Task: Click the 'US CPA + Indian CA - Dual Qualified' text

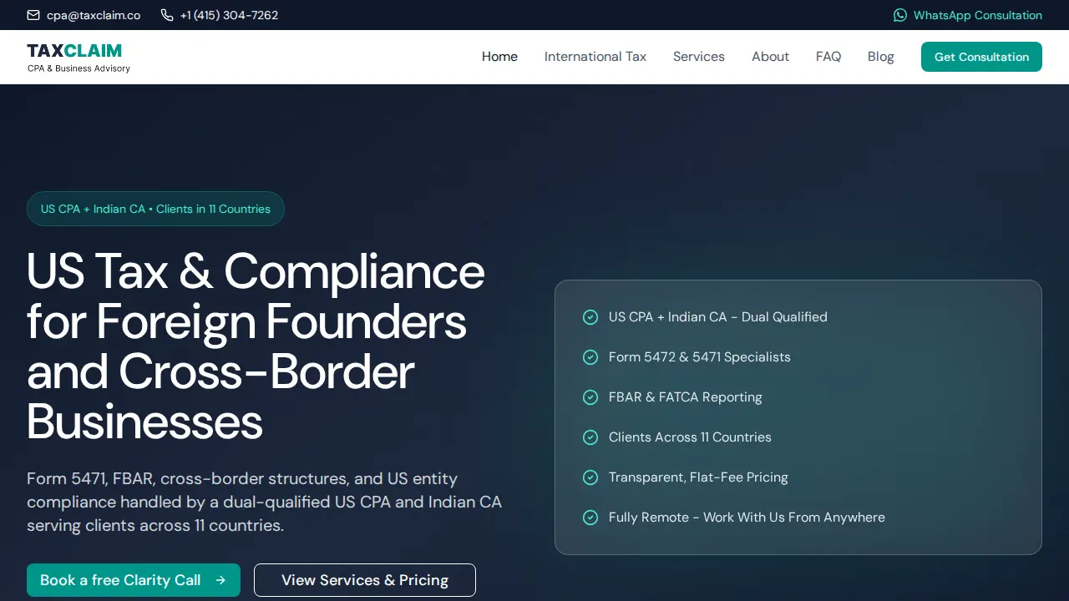Action: (718, 317)
